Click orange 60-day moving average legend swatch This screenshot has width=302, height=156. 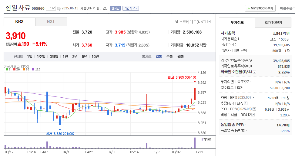(24, 69)
